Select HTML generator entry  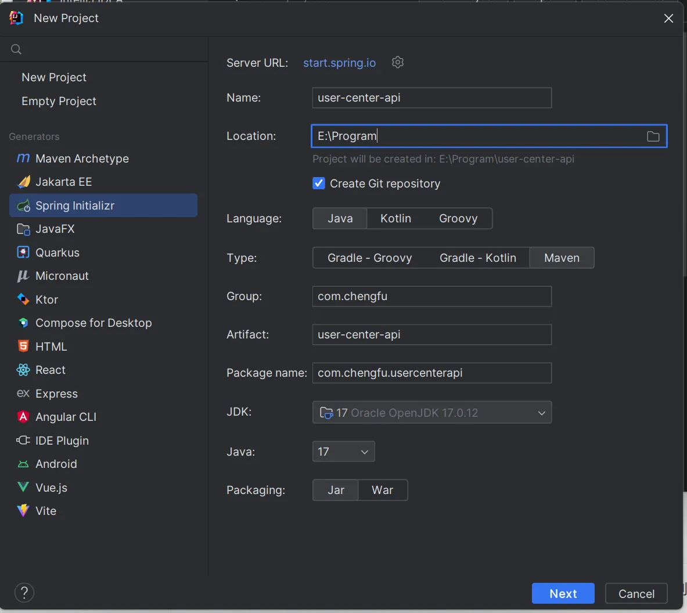tap(103, 347)
